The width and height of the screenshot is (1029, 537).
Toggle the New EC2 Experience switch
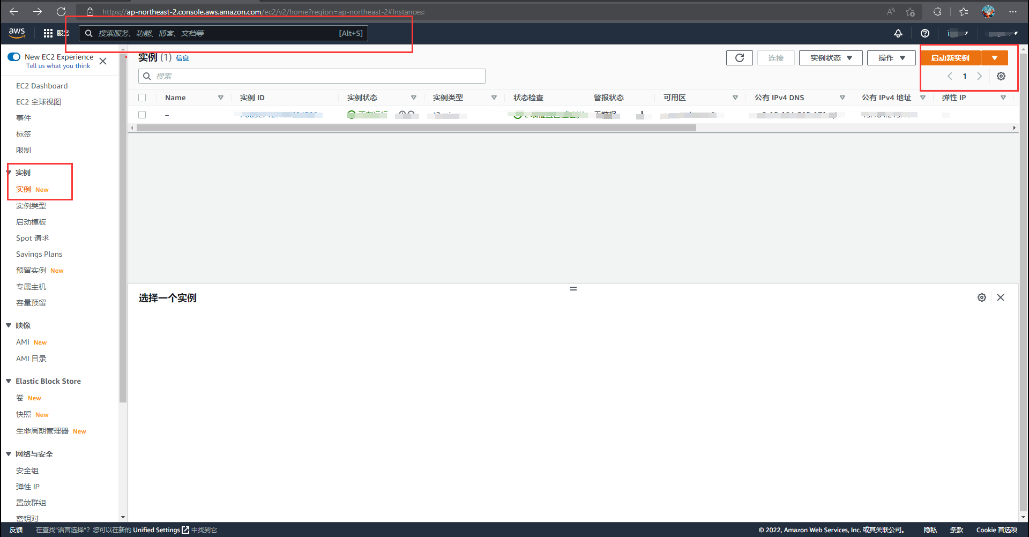pos(14,57)
